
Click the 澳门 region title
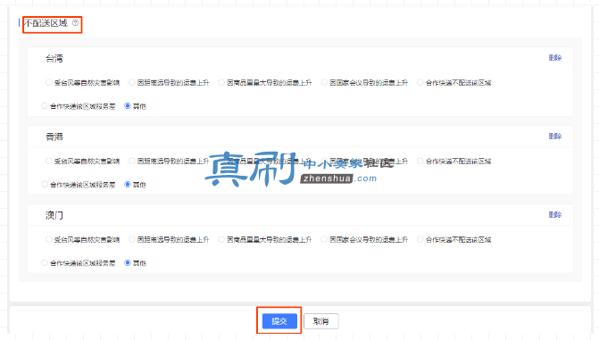(54, 215)
